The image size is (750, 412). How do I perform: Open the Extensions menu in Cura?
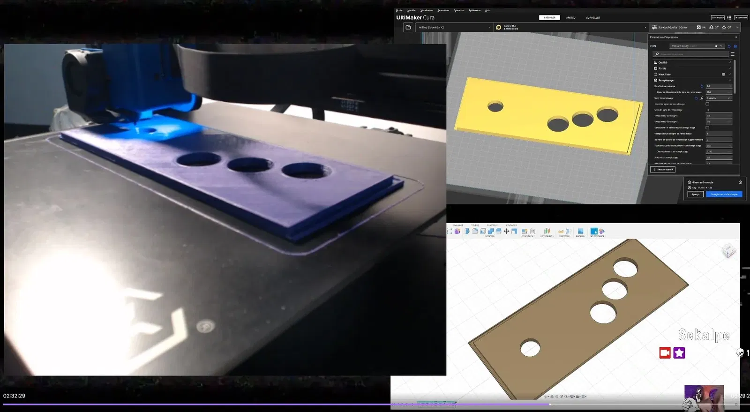click(x=459, y=10)
